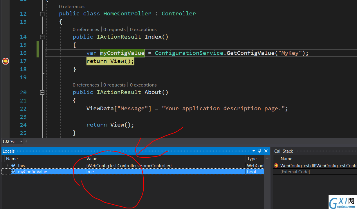
Task: Click the 'bool' type cell in Locals
Action: pyautogui.click(x=251, y=172)
